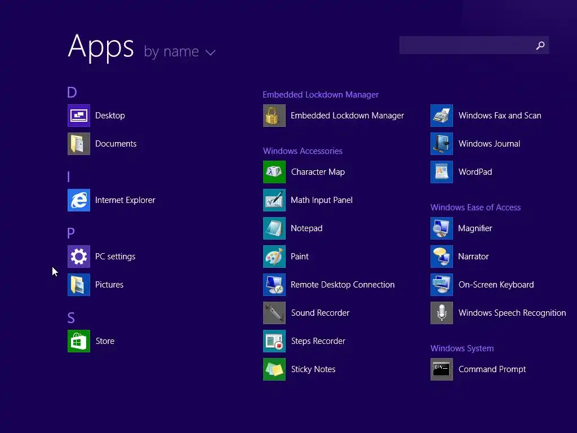
Task: Launch the Remote Desktop Connection icon
Action: (274, 285)
